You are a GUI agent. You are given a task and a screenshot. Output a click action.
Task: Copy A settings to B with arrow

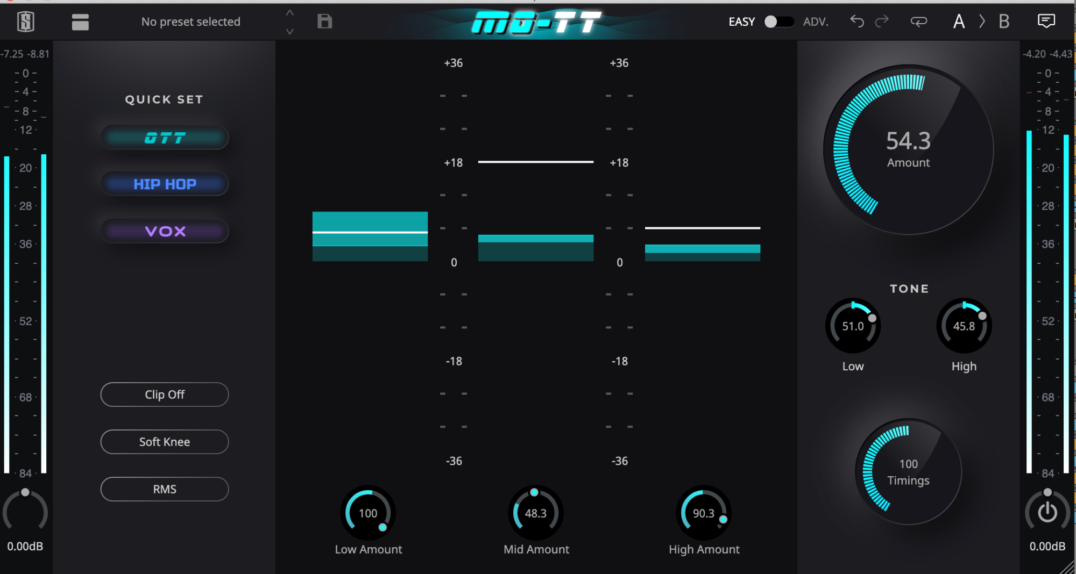pos(982,21)
